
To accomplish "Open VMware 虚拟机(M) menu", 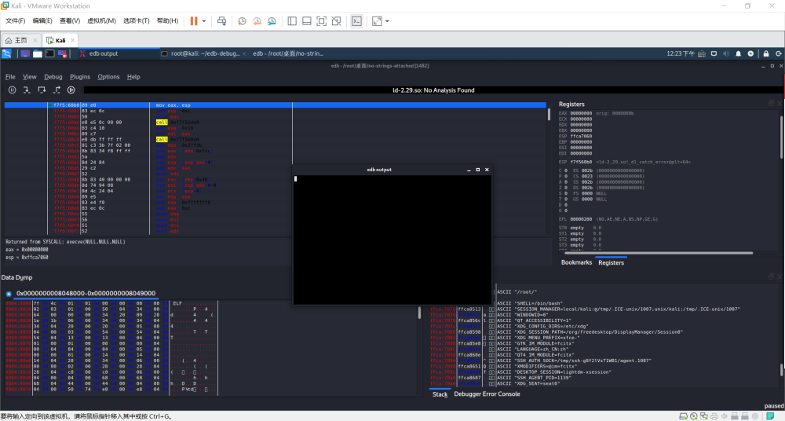I will [x=101, y=21].
